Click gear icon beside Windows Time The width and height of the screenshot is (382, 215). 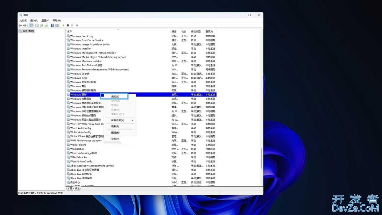[68, 78]
